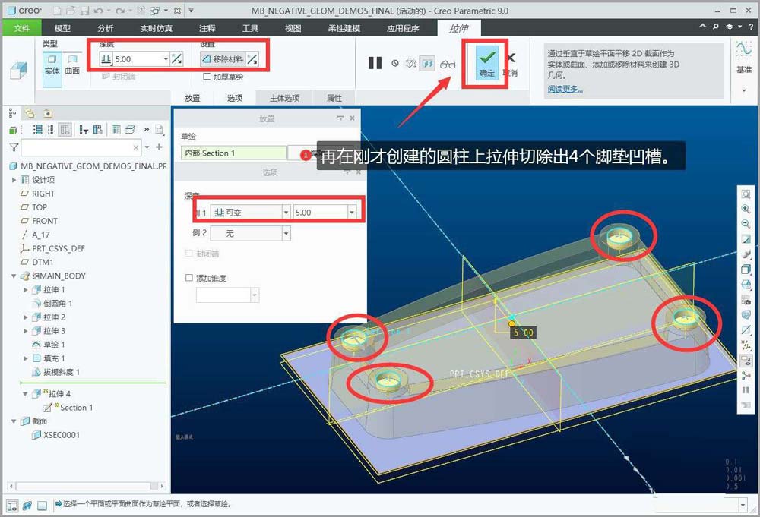This screenshot has width=760, height=517.
Task: Open 柔性建模 flexible modeling tab
Action: 344,28
